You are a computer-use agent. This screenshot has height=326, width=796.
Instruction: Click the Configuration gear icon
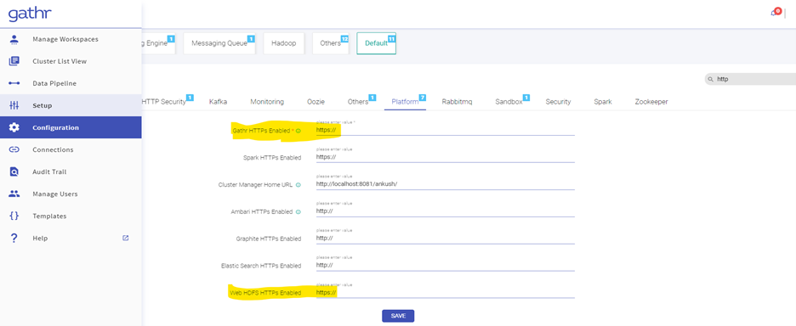point(14,127)
